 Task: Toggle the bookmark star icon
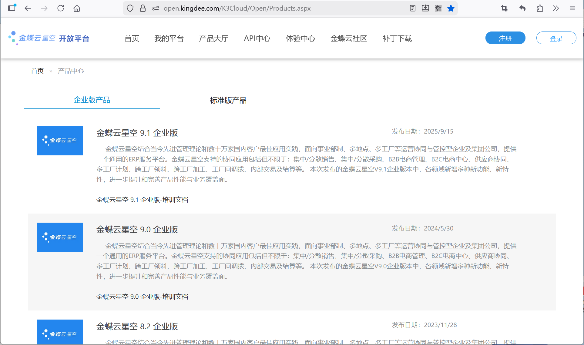pyautogui.click(x=451, y=8)
